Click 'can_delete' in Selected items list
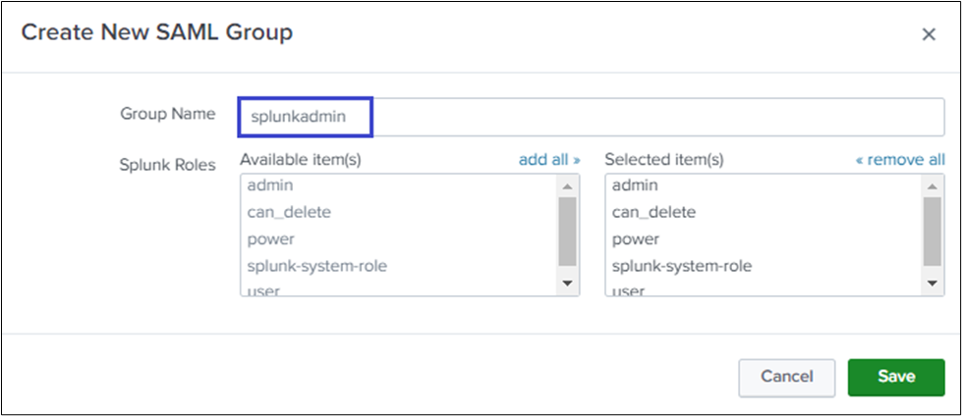 [653, 212]
